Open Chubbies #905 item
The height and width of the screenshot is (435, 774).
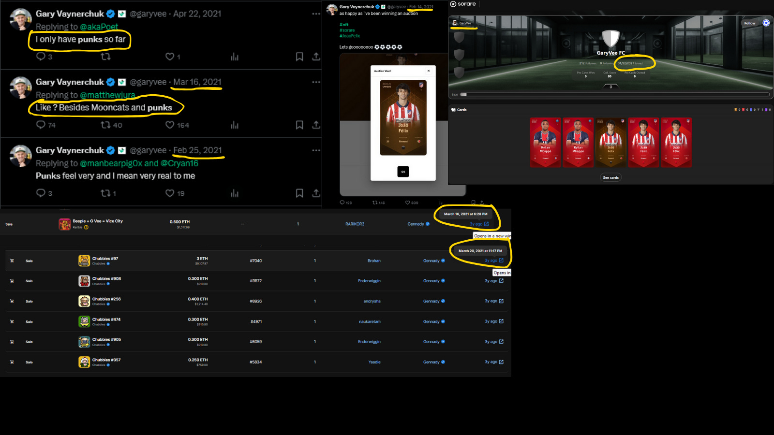coord(106,339)
